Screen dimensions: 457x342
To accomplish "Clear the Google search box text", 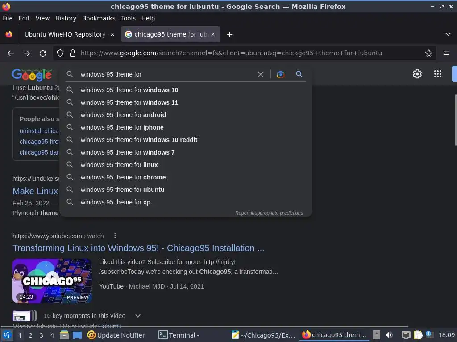I will point(261,74).
